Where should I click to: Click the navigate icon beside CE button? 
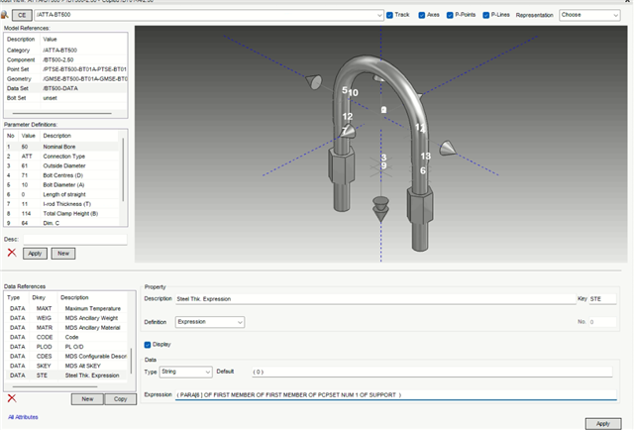click(4, 15)
